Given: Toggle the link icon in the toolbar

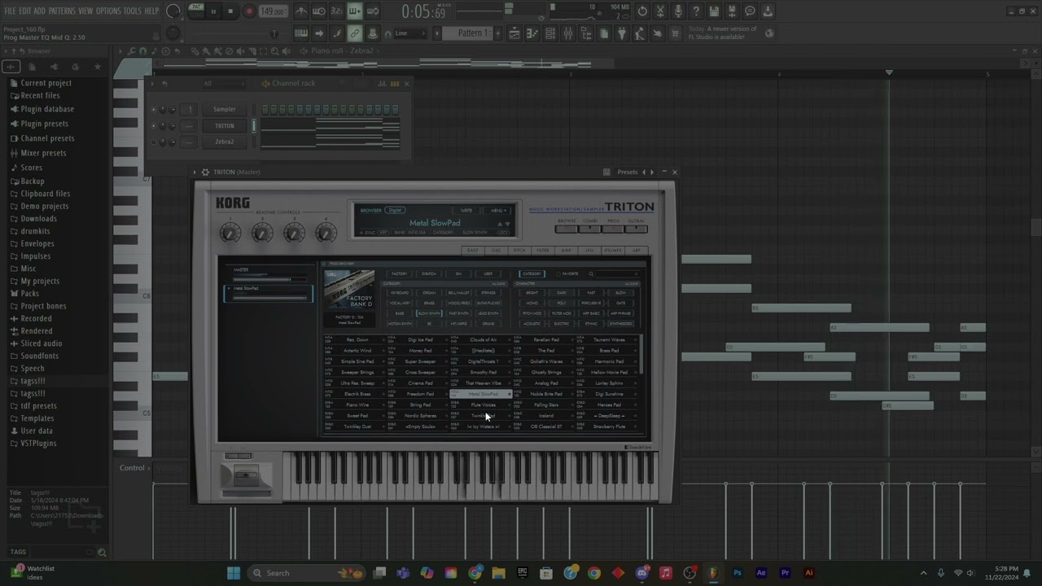Looking at the screenshot, I should coord(355,33).
